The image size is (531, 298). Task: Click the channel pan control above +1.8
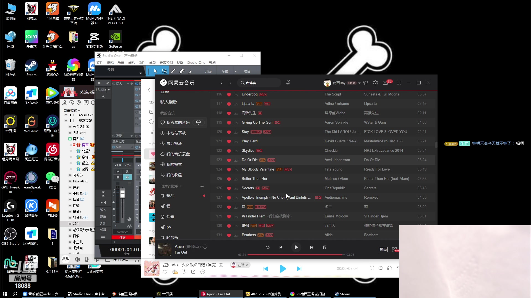click(123, 160)
